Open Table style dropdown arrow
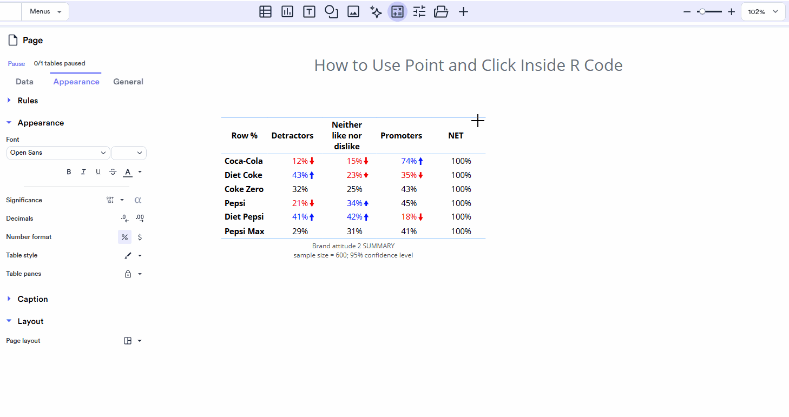 [140, 255]
